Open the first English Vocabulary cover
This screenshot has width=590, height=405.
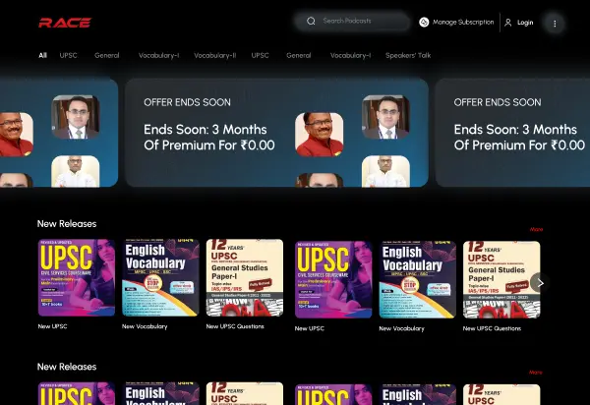click(x=160, y=277)
